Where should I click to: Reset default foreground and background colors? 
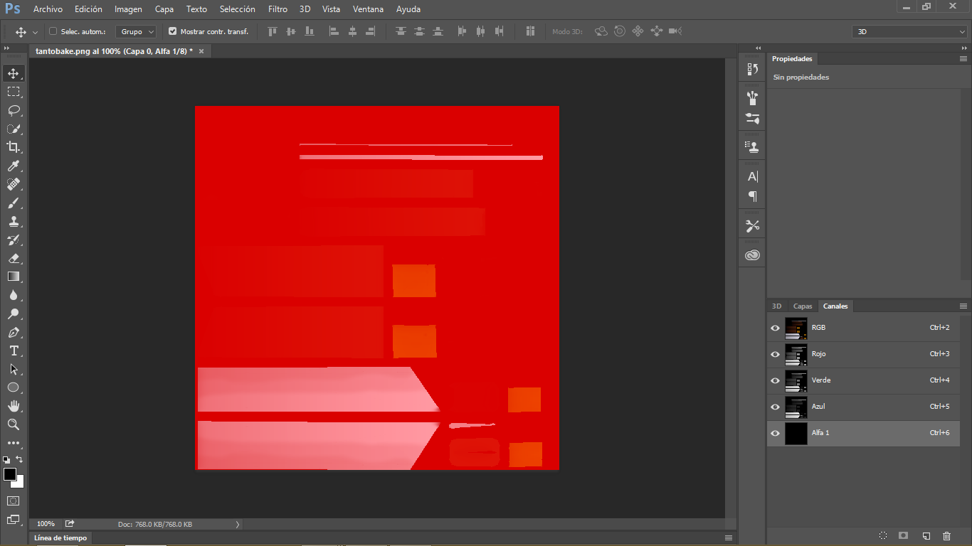tap(6, 460)
